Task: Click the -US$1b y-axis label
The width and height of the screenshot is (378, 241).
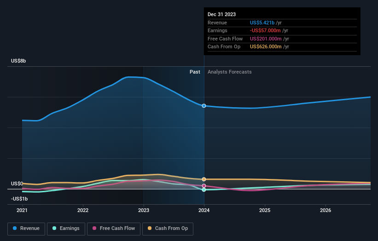Action: pos(19,199)
